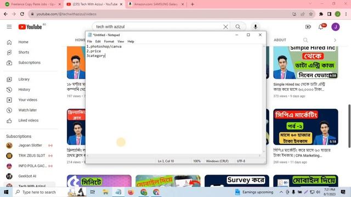Open Notepad File menu
The width and height of the screenshot is (351, 197).
pyautogui.click(x=89, y=42)
